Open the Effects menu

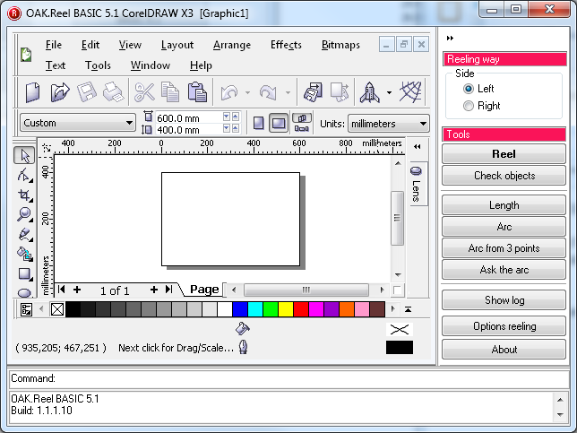(x=286, y=45)
